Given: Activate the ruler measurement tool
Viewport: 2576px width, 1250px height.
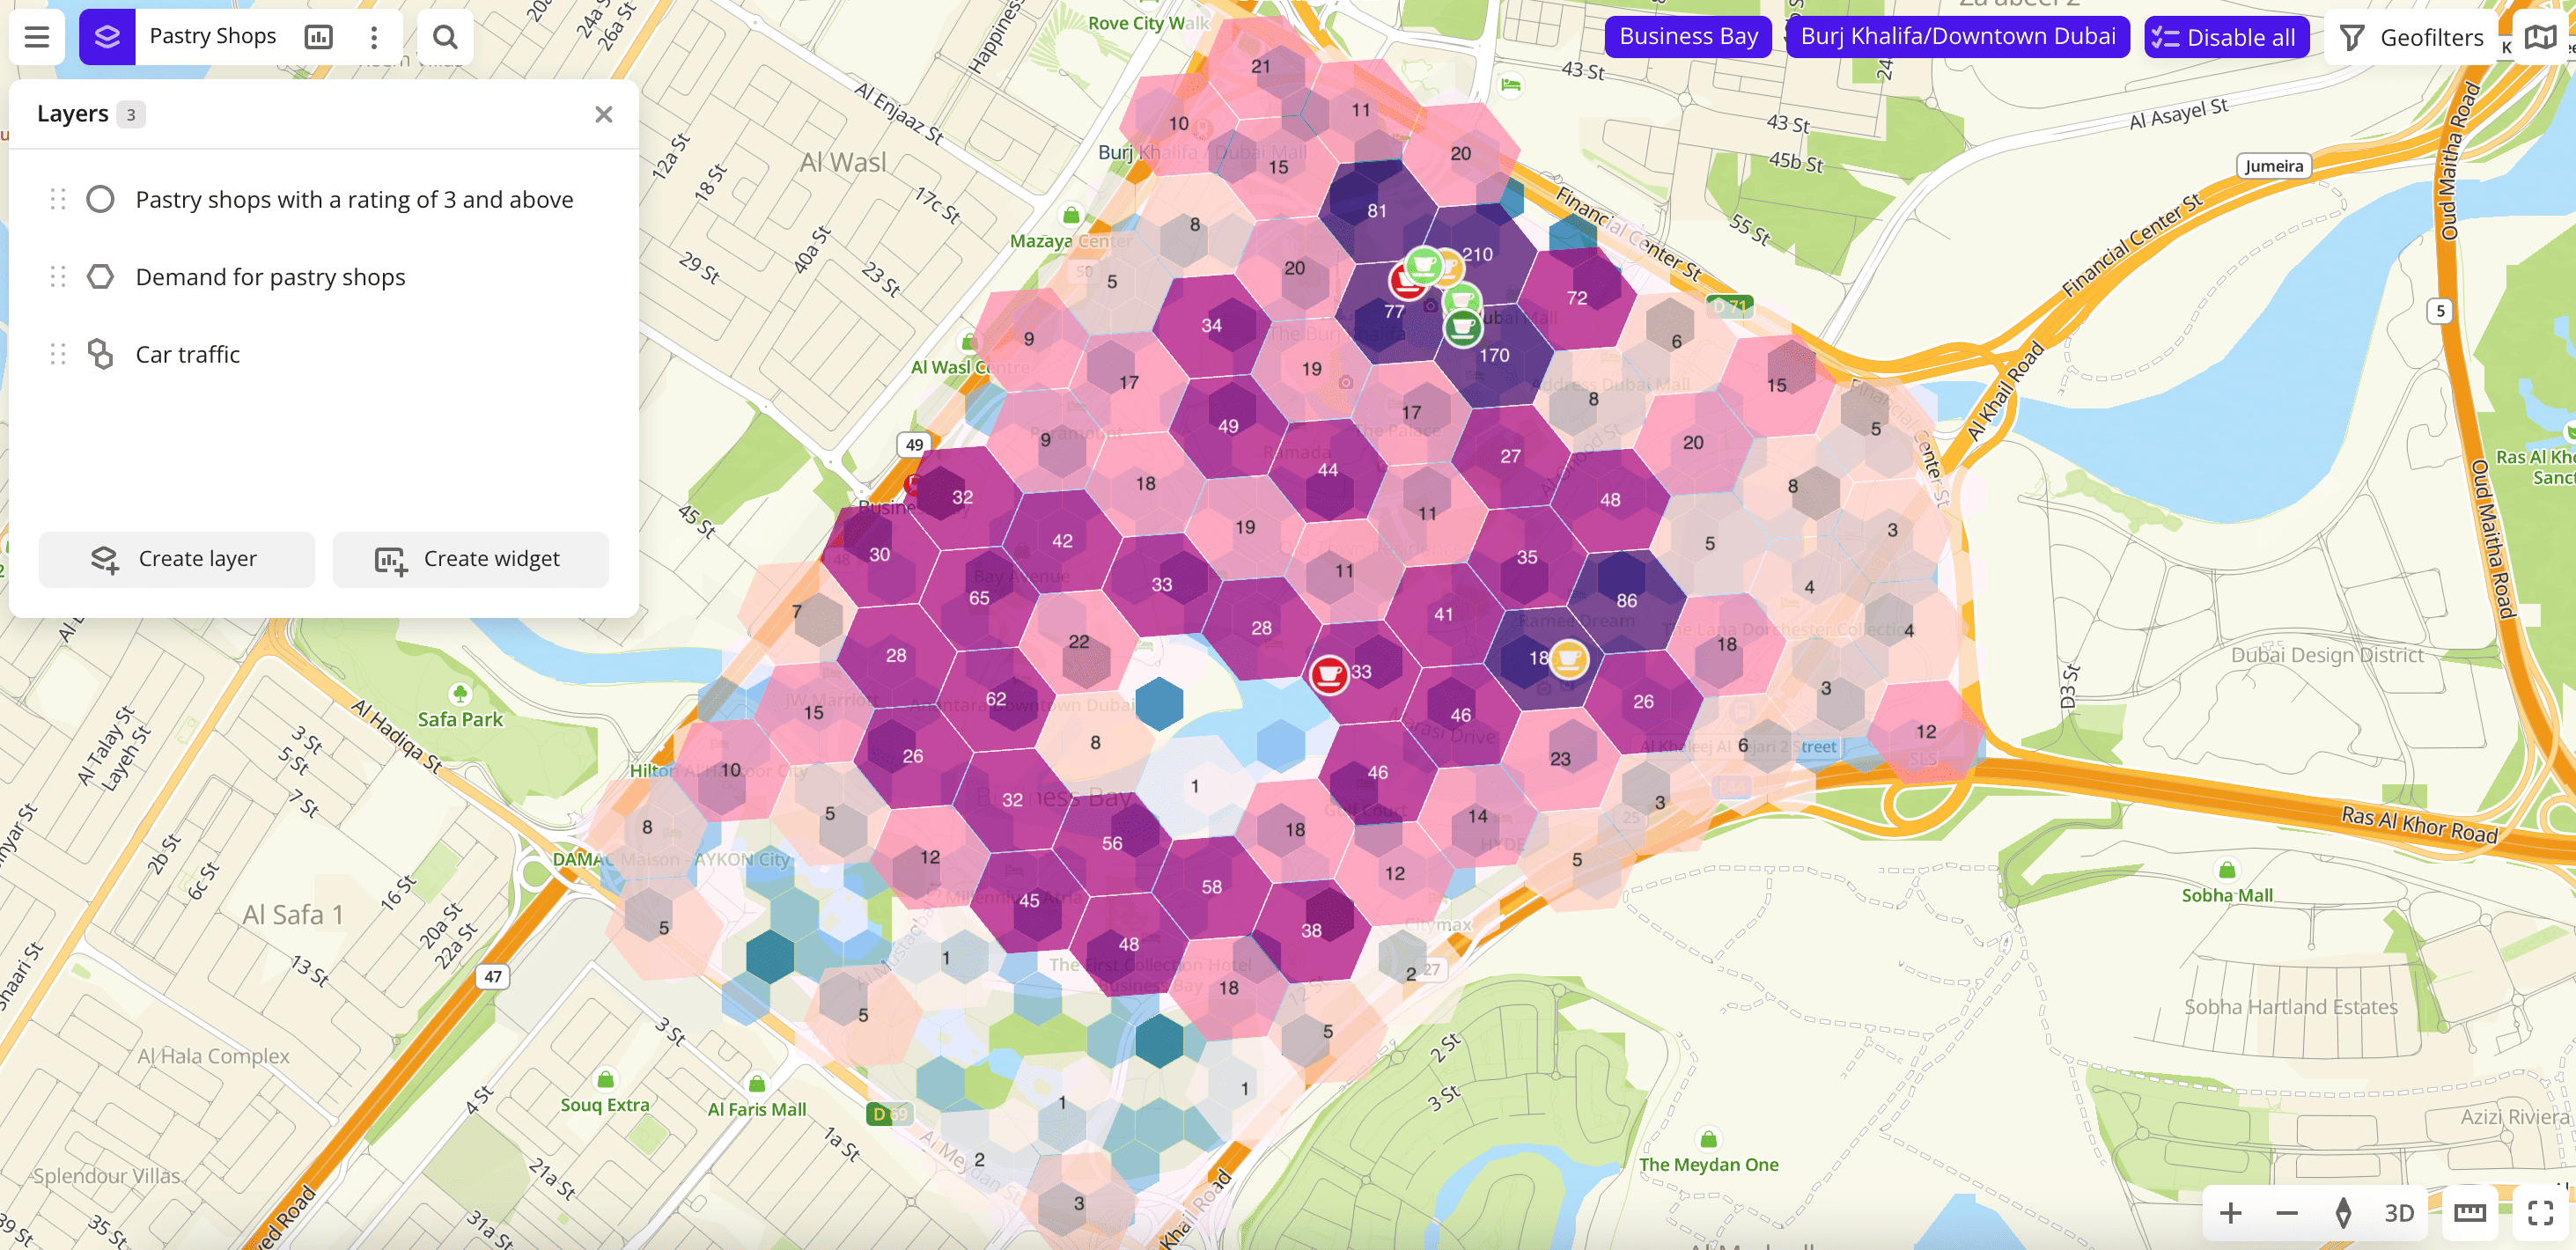Looking at the screenshot, I should (2470, 1213).
